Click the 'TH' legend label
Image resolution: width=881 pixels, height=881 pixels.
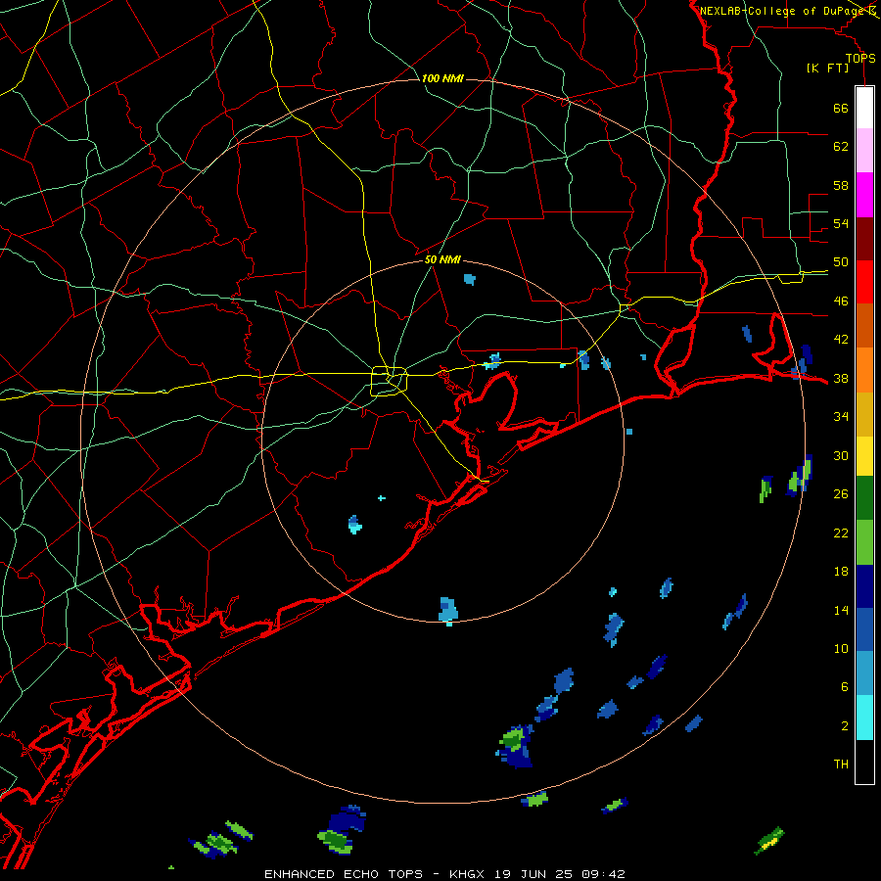841,765
